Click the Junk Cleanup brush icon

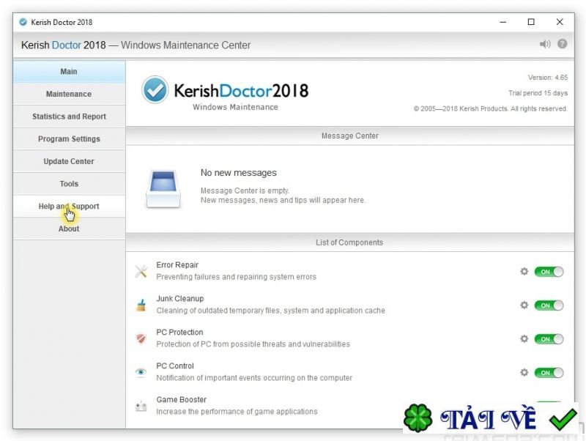(141, 305)
